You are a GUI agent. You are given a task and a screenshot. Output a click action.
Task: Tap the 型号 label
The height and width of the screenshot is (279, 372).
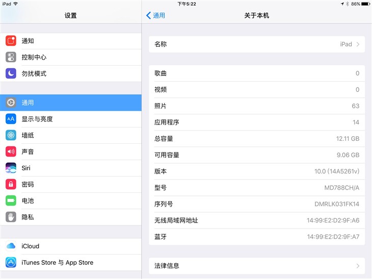[x=161, y=188]
